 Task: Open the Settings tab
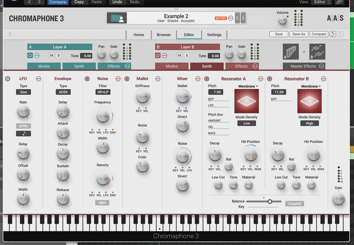[214, 34]
